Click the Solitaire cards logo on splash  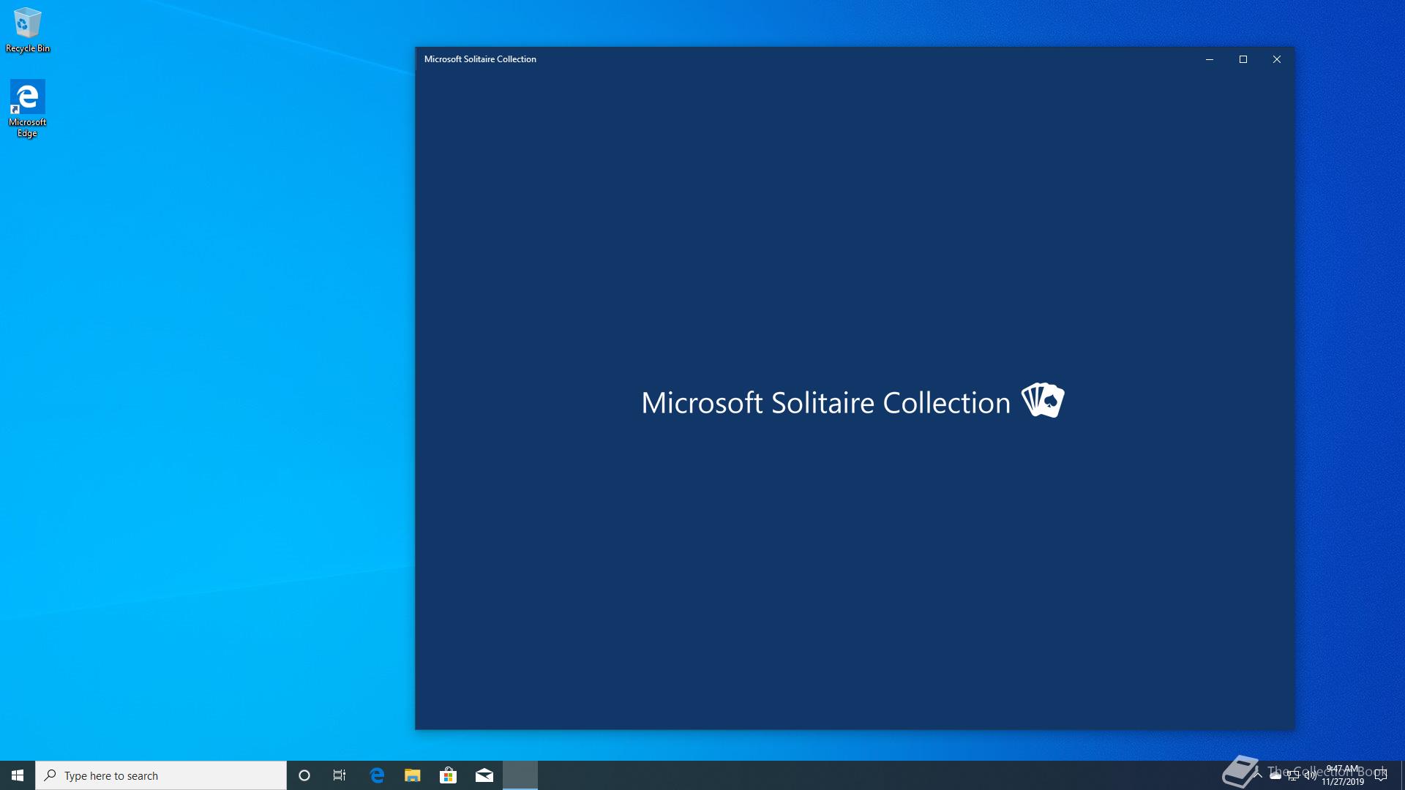(x=1043, y=400)
